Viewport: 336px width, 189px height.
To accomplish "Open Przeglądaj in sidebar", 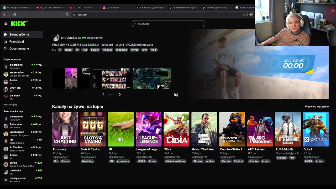I will [23, 41].
